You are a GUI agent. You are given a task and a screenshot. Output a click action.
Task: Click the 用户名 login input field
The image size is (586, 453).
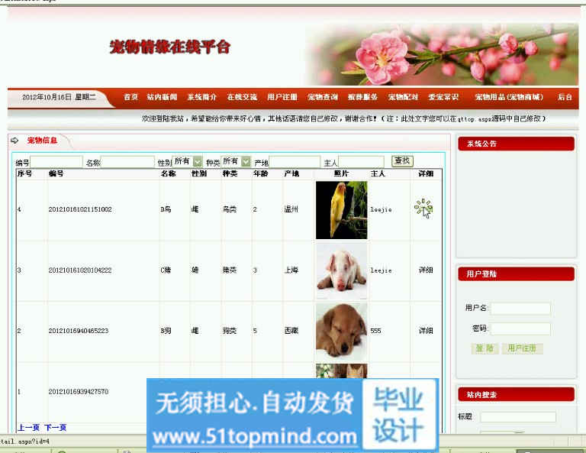coord(520,309)
